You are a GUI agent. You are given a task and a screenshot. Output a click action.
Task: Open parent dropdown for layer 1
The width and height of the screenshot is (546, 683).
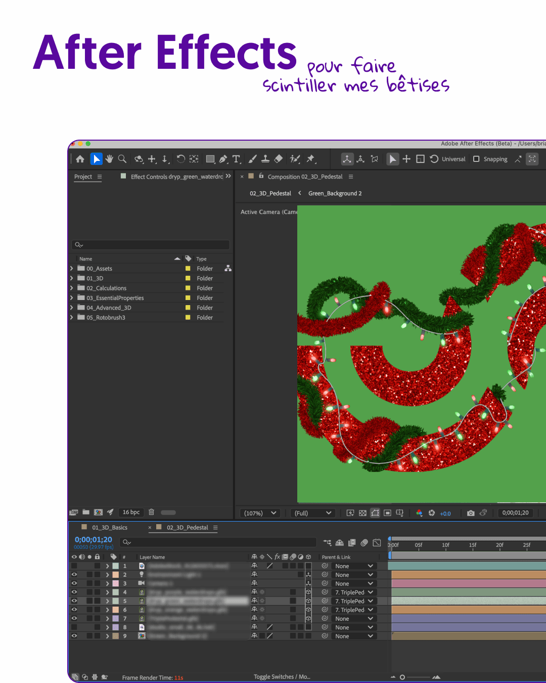(x=354, y=566)
